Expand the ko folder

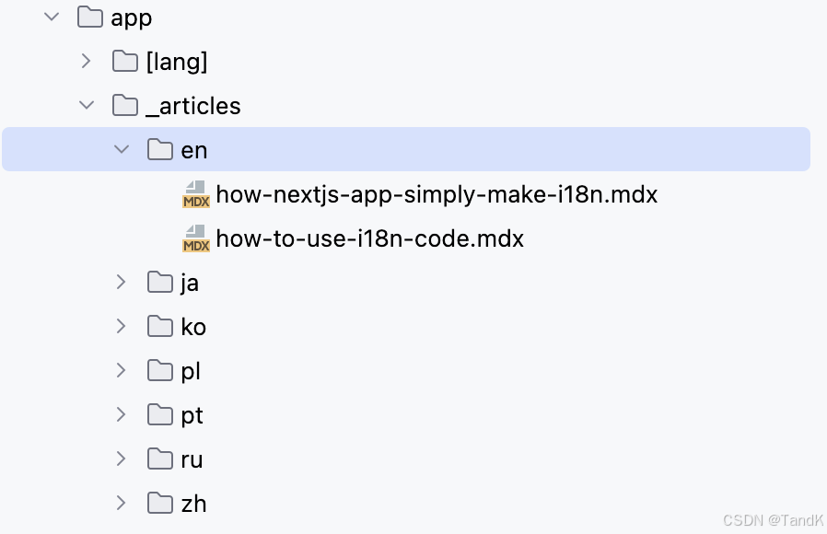coord(121,326)
